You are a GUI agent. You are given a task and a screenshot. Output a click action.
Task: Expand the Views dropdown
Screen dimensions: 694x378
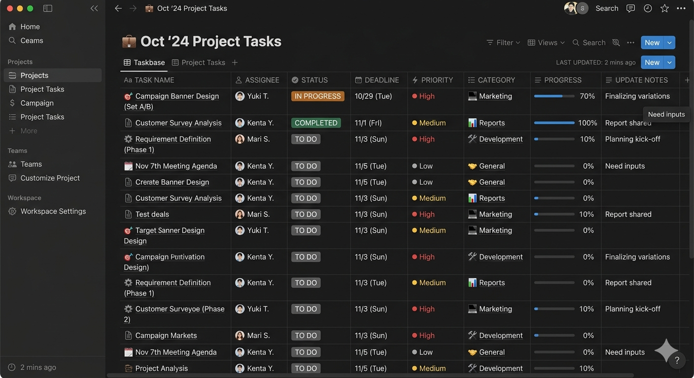(x=546, y=43)
